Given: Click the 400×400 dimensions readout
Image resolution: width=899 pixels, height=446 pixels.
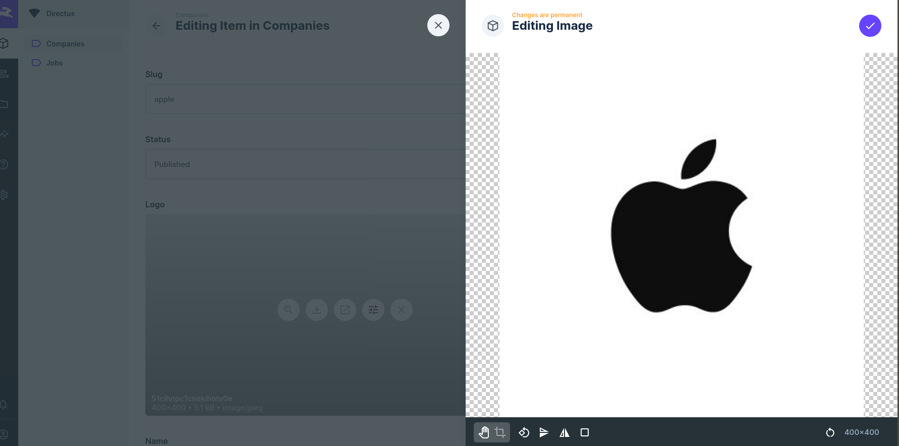Looking at the screenshot, I should (862, 432).
